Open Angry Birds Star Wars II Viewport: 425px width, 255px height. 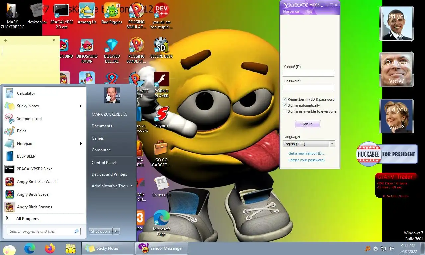44,182
